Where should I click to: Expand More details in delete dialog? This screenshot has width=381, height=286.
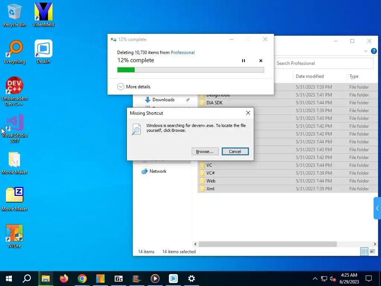[134, 86]
